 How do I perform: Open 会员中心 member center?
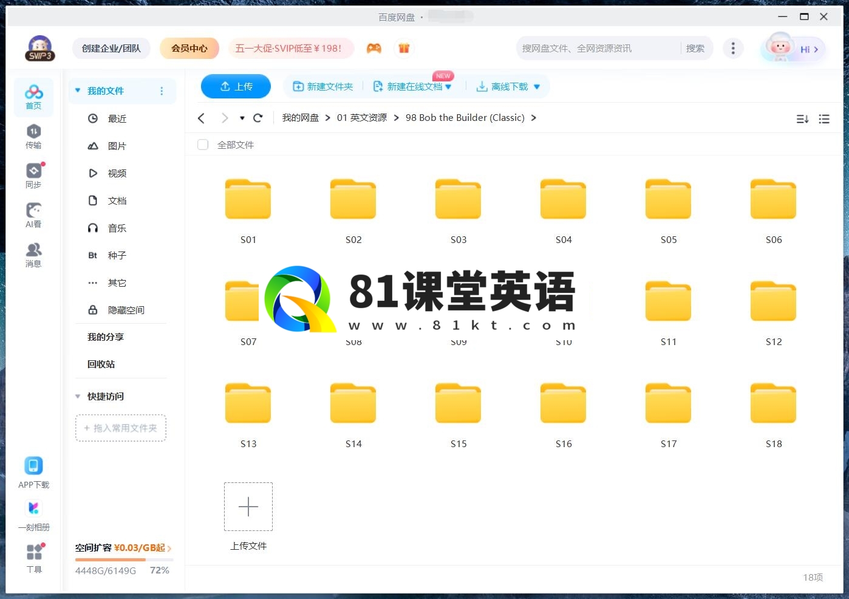(189, 48)
